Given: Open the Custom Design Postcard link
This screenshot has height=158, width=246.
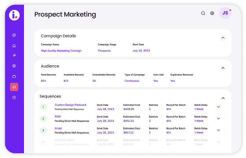Looking at the screenshot, I should point(70,105).
